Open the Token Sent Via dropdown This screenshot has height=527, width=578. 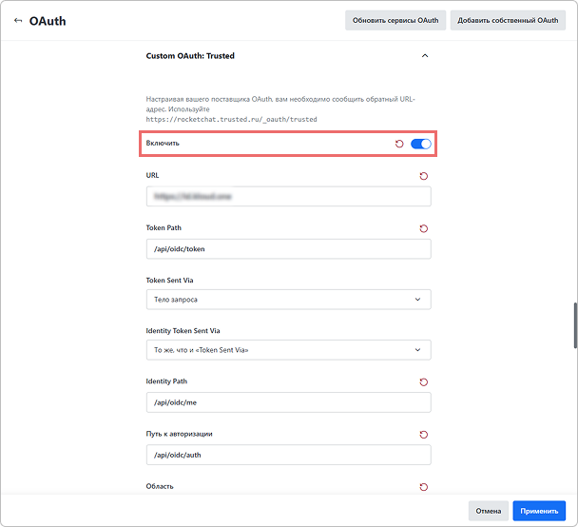[x=289, y=300]
